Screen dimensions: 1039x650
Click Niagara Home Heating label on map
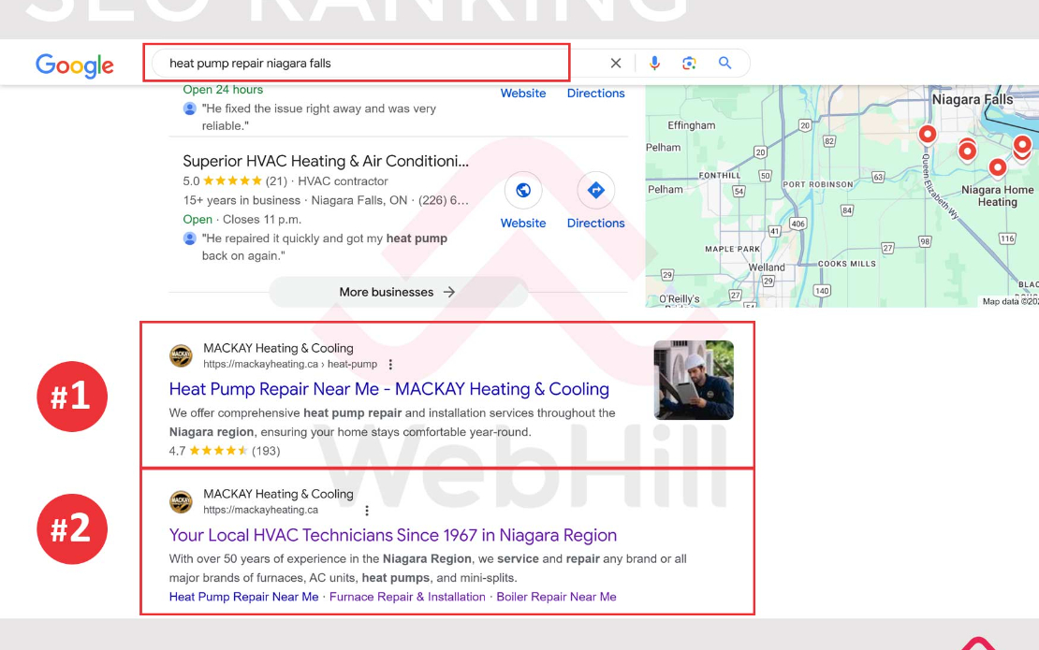pos(997,195)
